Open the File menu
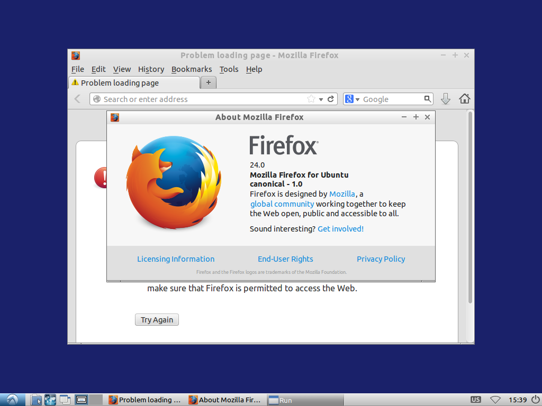This screenshot has height=406, width=542. click(x=78, y=69)
